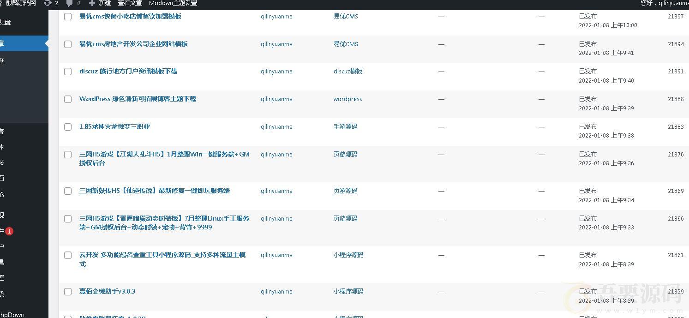
Task: Click the date 2022-01-08 上午9:34
Action: pyautogui.click(x=606, y=200)
